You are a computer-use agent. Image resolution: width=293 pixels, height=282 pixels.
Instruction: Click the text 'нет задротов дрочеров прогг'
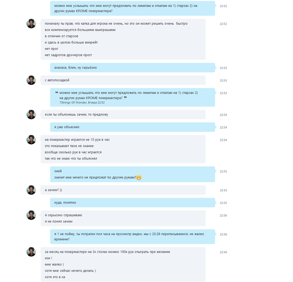pos(68,55)
